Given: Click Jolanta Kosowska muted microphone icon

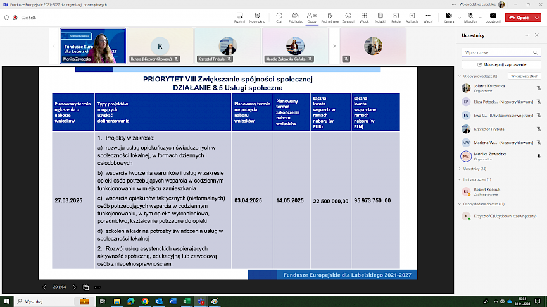Looking at the screenshot, I should coord(539,88).
